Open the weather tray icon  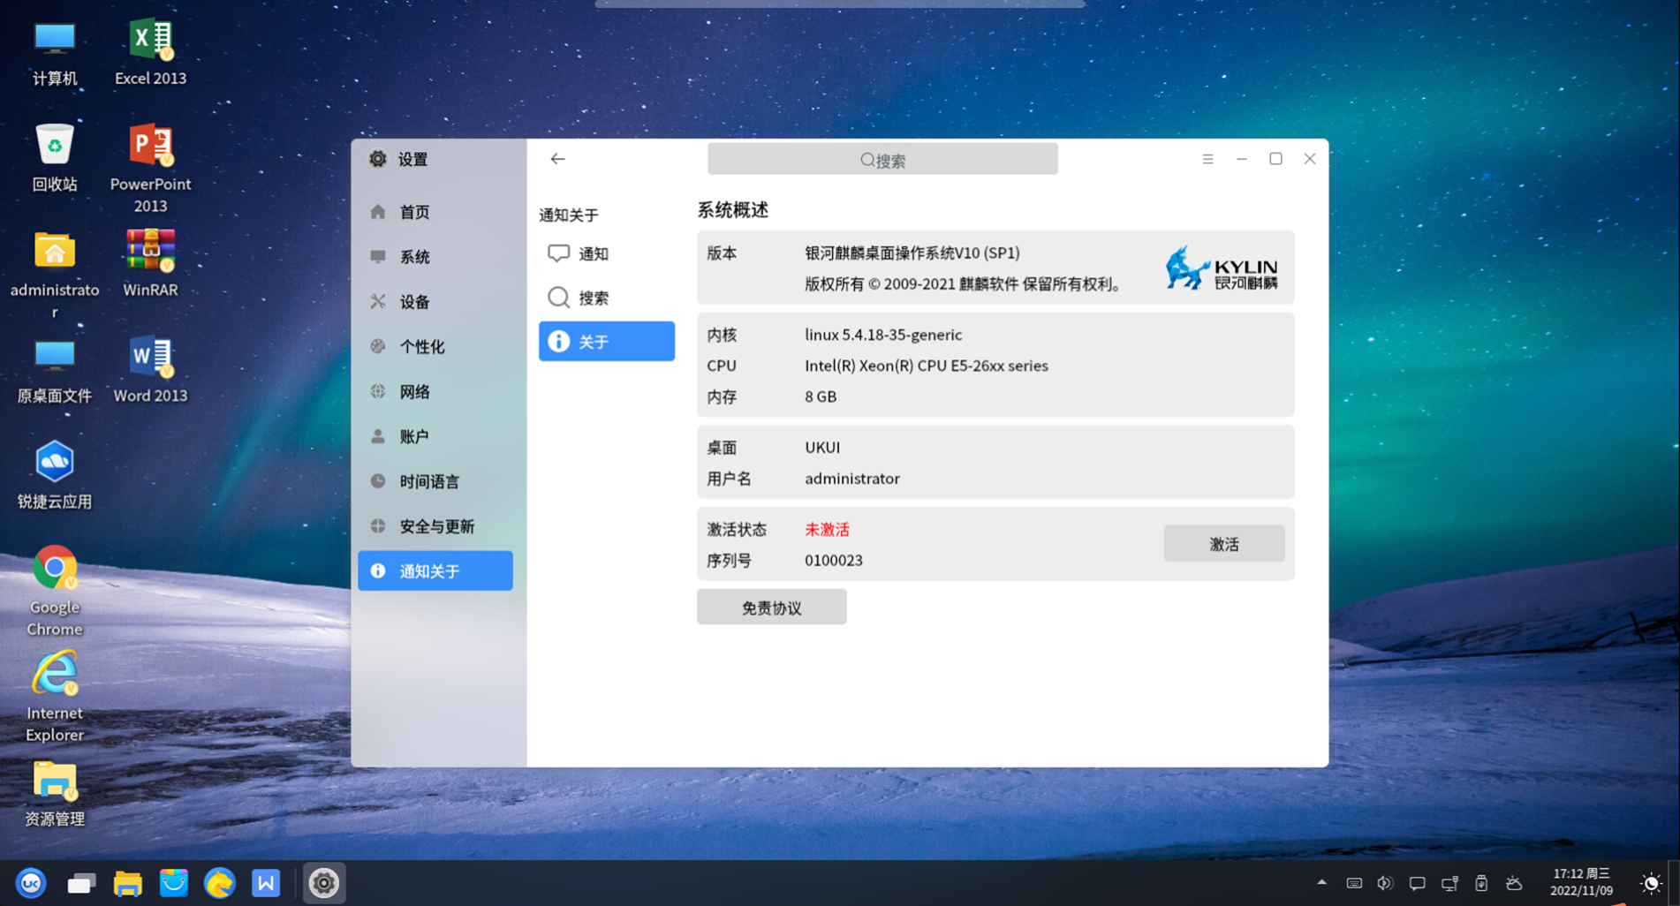1514,883
